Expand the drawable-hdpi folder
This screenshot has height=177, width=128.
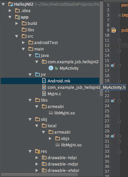37,158
